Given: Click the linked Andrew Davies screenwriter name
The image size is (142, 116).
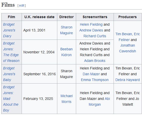Looking at the screenshot, I should tap(91, 30).
